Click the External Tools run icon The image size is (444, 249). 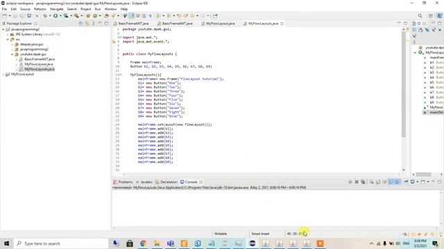tap(76, 16)
